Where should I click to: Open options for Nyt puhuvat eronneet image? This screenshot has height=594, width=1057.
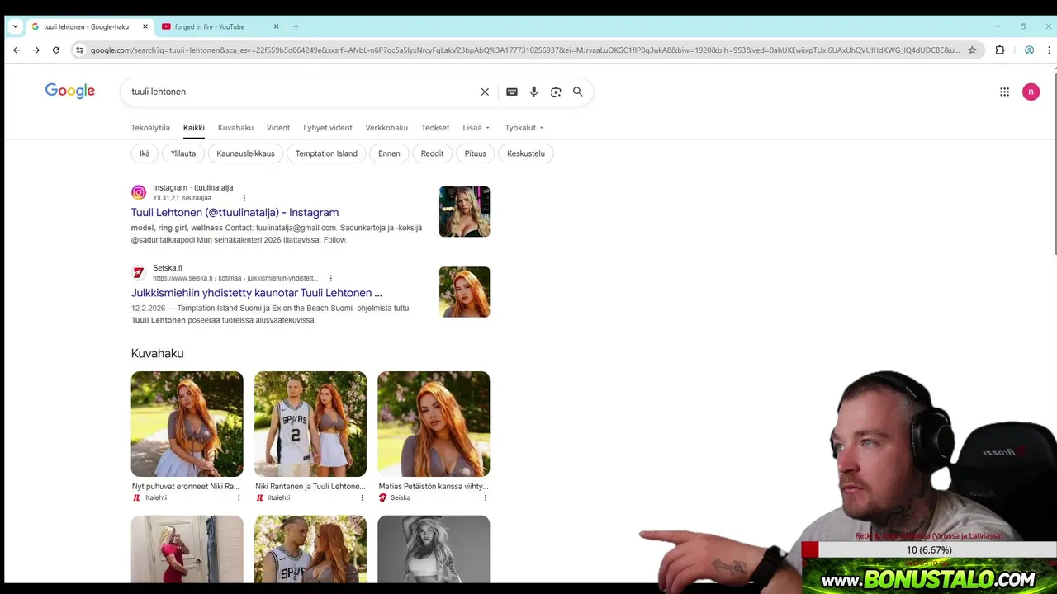tap(239, 497)
